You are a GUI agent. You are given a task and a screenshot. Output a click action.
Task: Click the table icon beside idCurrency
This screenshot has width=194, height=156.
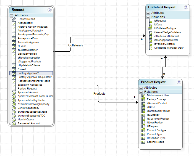coord(143,115)
